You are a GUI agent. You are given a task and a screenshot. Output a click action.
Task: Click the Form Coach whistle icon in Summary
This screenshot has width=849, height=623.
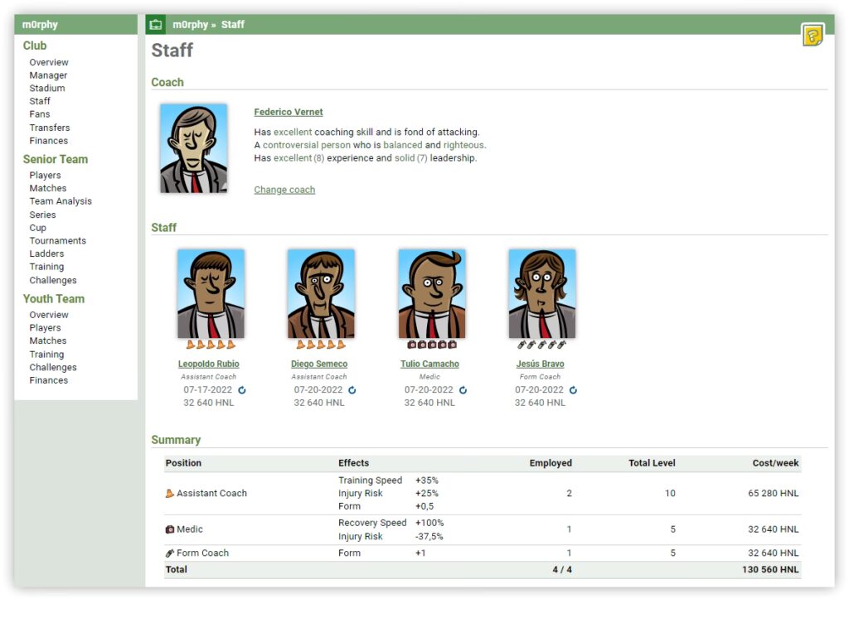tap(170, 553)
